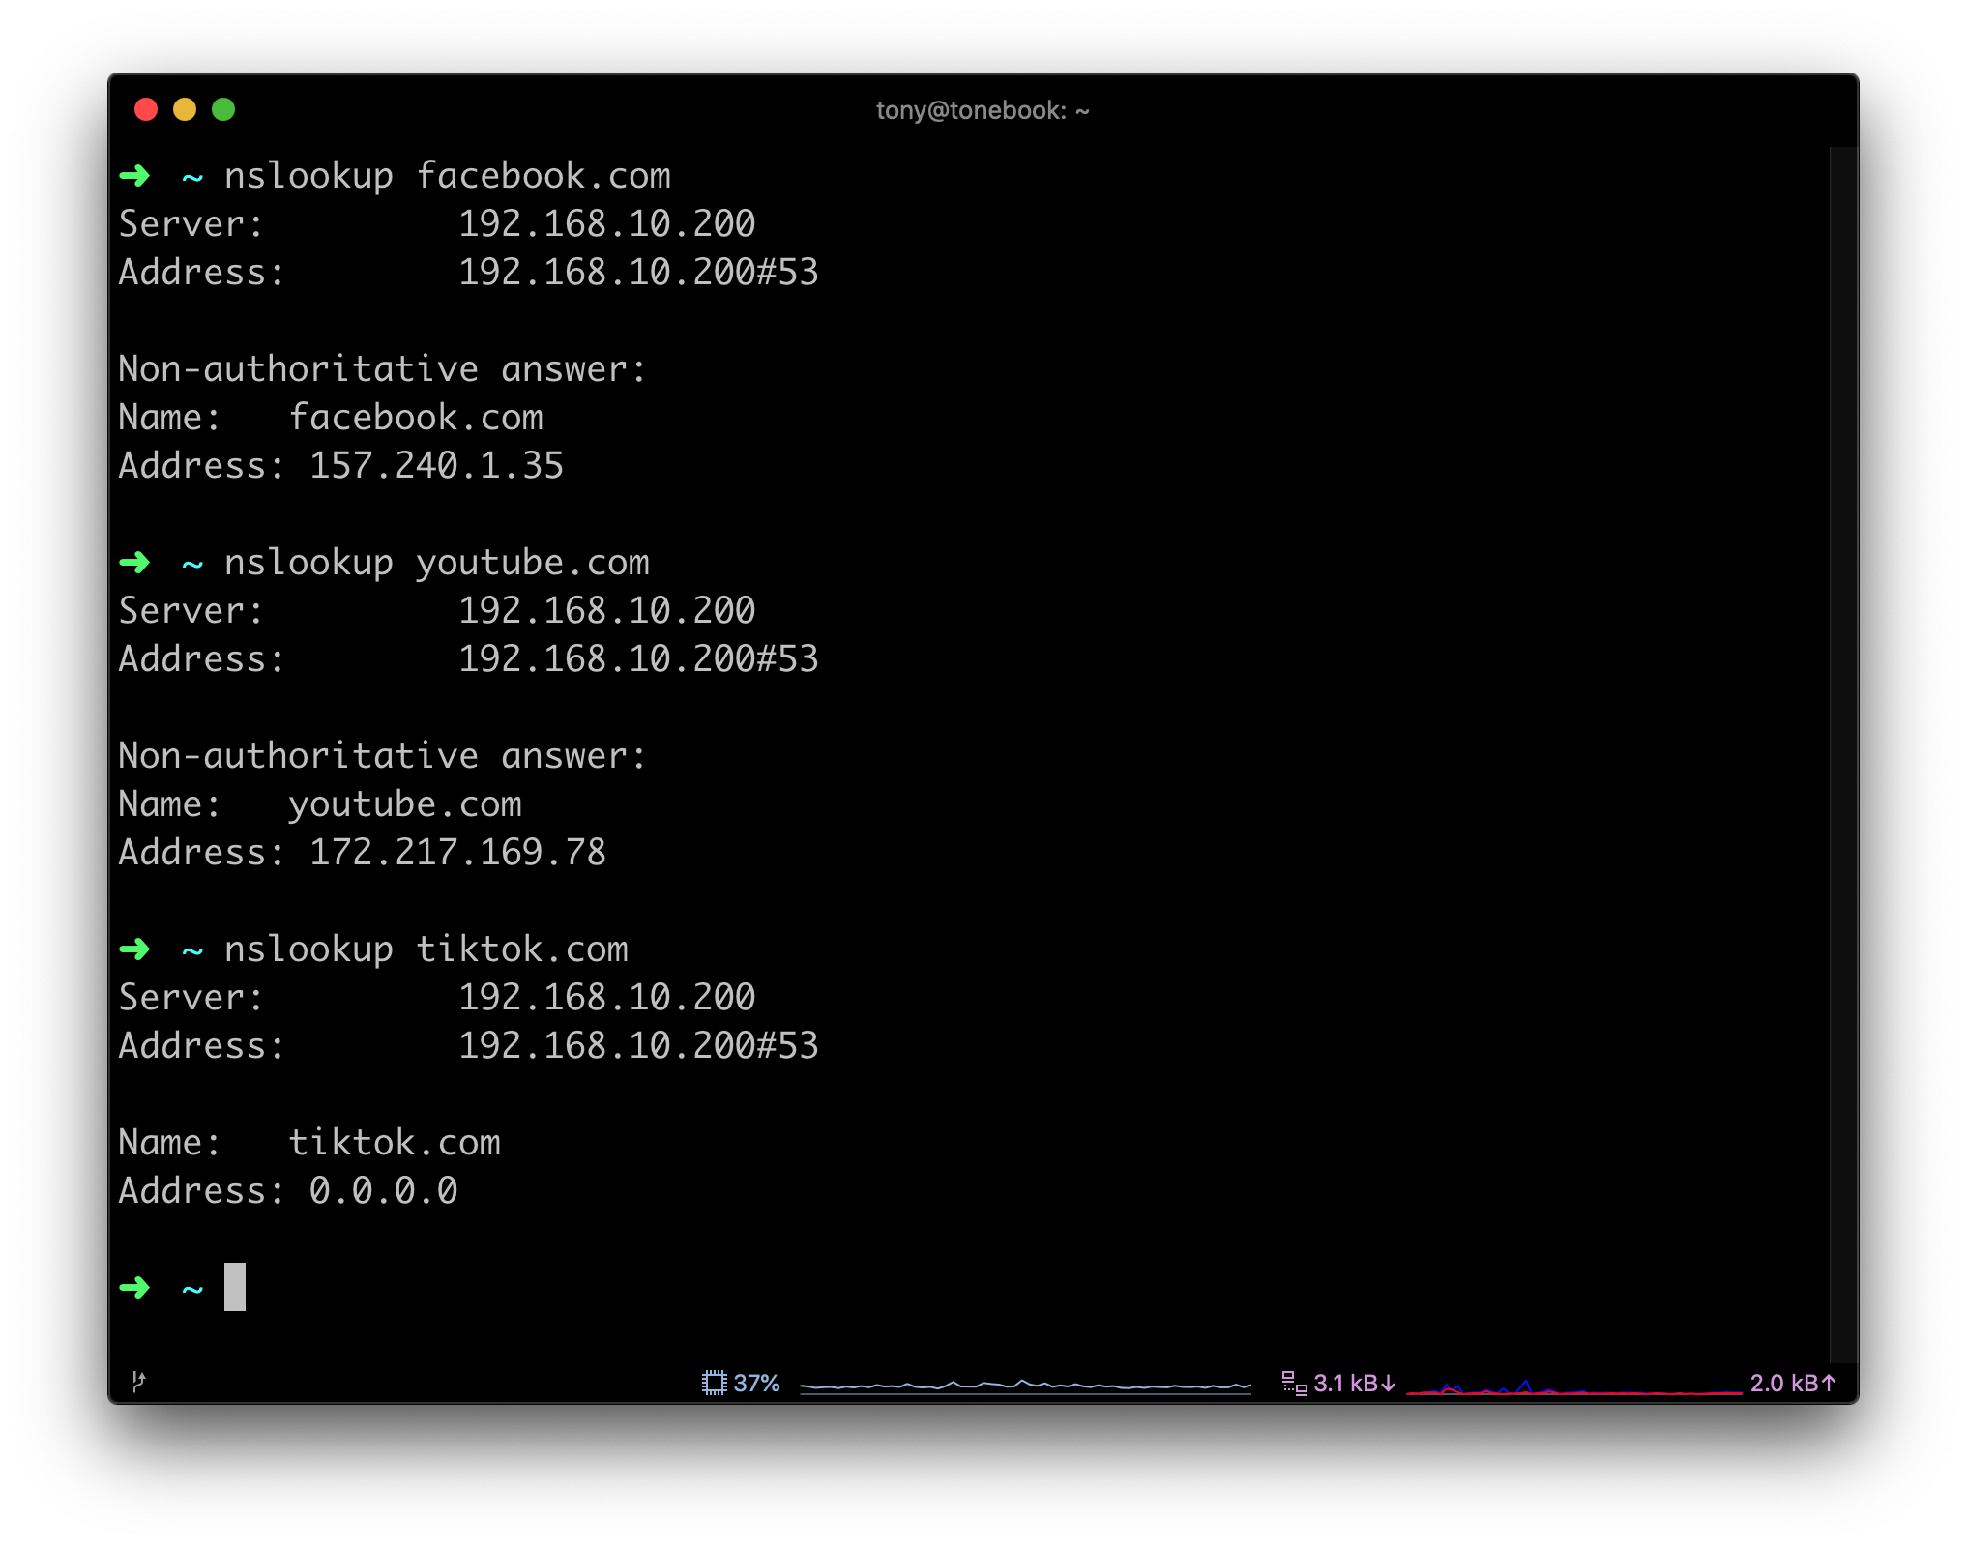Click the command nslookup tiktok.com
Screen dimensions: 1967x1547
tap(426, 949)
